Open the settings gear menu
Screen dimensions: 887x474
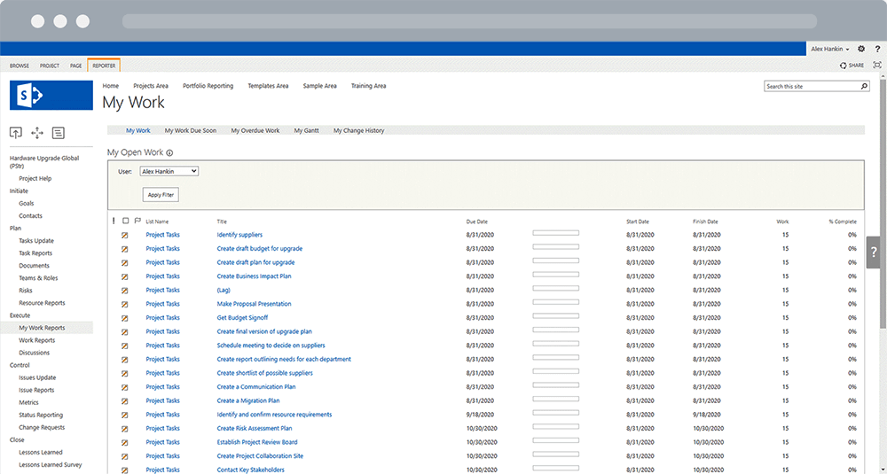(861, 50)
